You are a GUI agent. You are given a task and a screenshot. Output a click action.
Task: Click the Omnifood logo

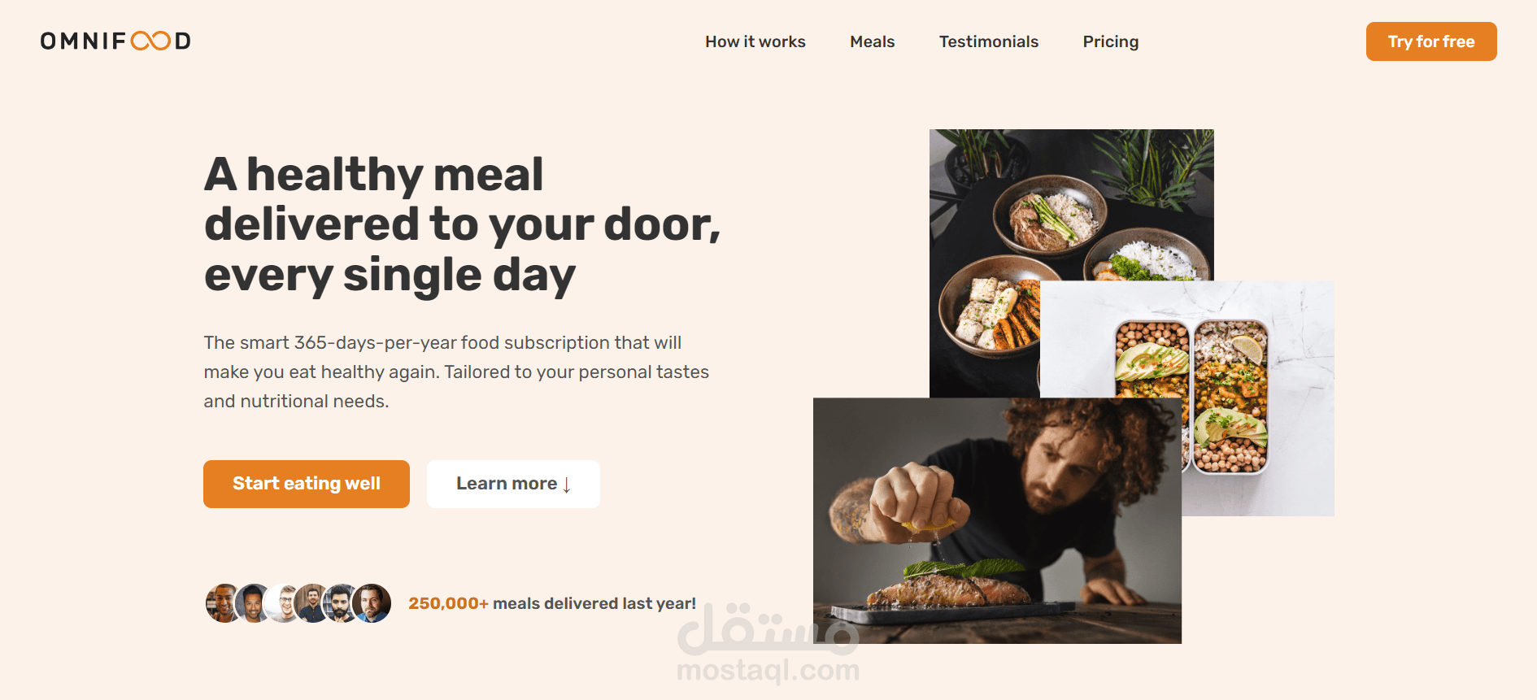[115, 41]
